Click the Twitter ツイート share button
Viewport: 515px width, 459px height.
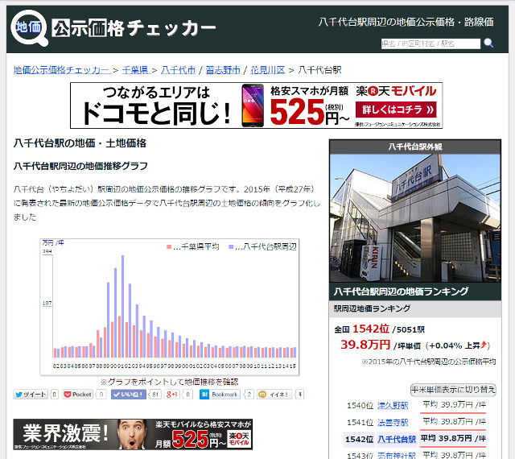(x=31, y=395)
